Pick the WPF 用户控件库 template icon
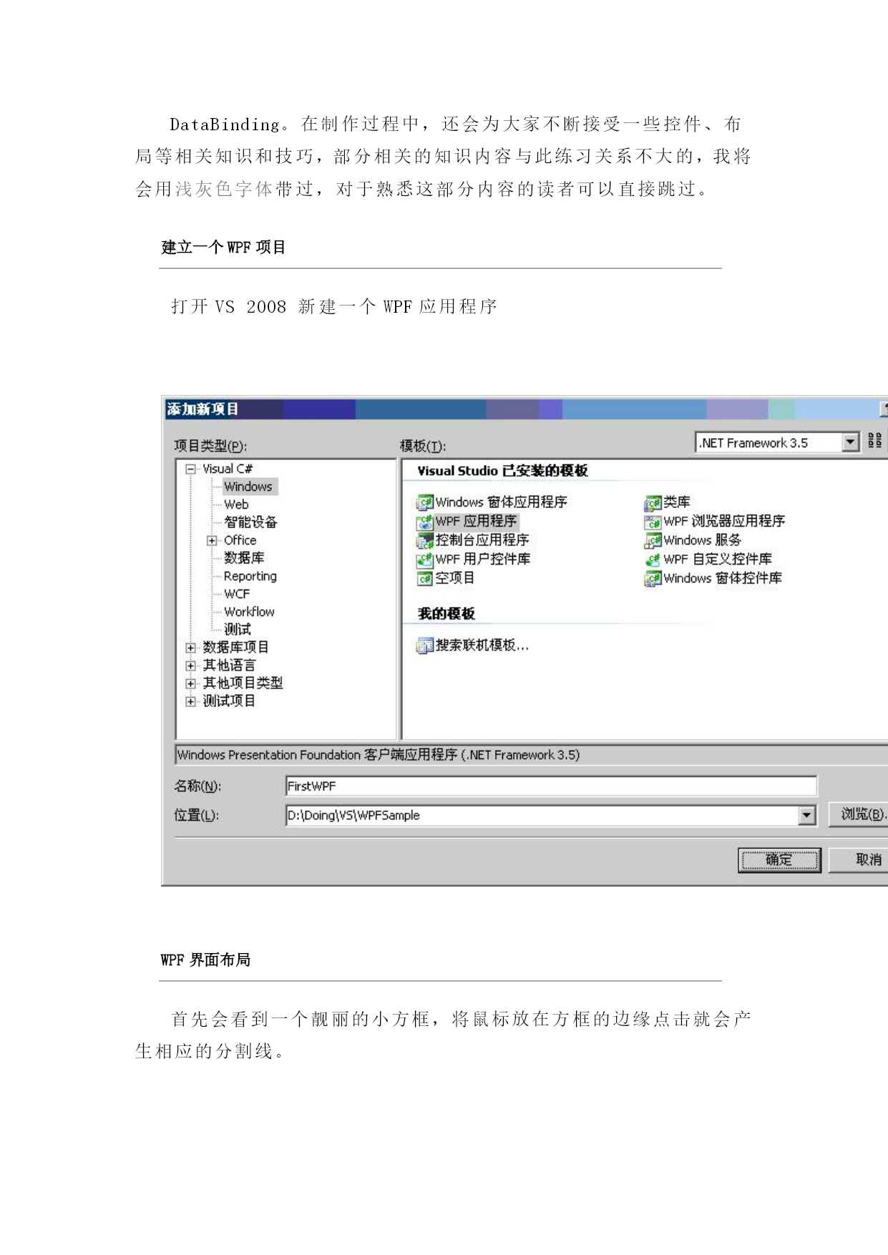The width and height of the screenshot is (888, 1255). coord(425,560)
